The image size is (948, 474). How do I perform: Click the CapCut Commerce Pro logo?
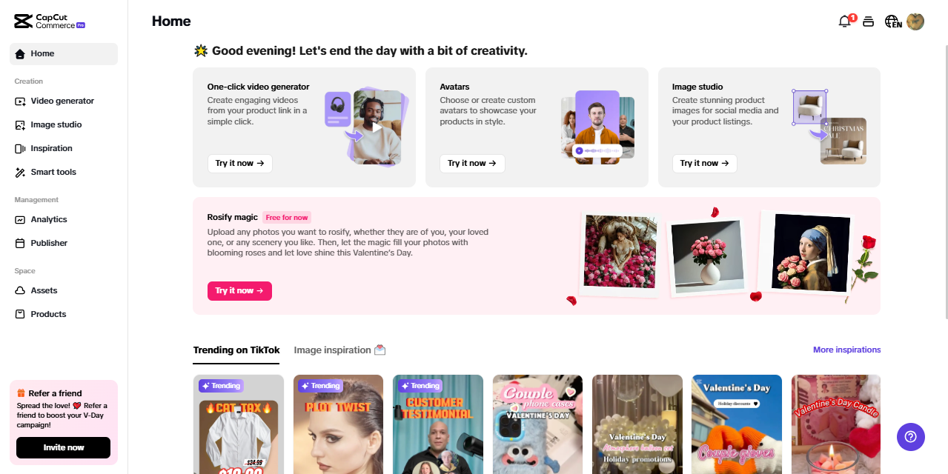(x=50, y=21)
